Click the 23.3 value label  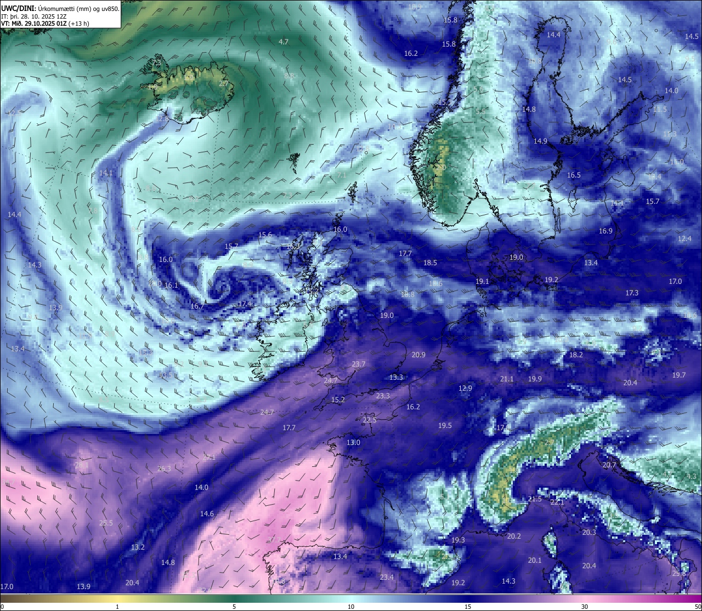[383, 396]
